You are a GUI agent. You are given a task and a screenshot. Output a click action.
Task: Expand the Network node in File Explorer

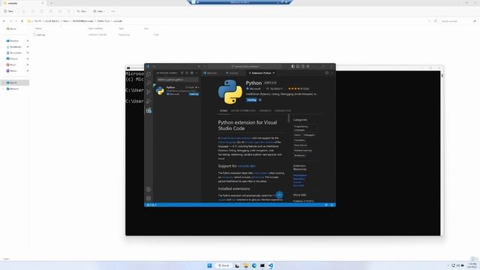coord(3,88)
